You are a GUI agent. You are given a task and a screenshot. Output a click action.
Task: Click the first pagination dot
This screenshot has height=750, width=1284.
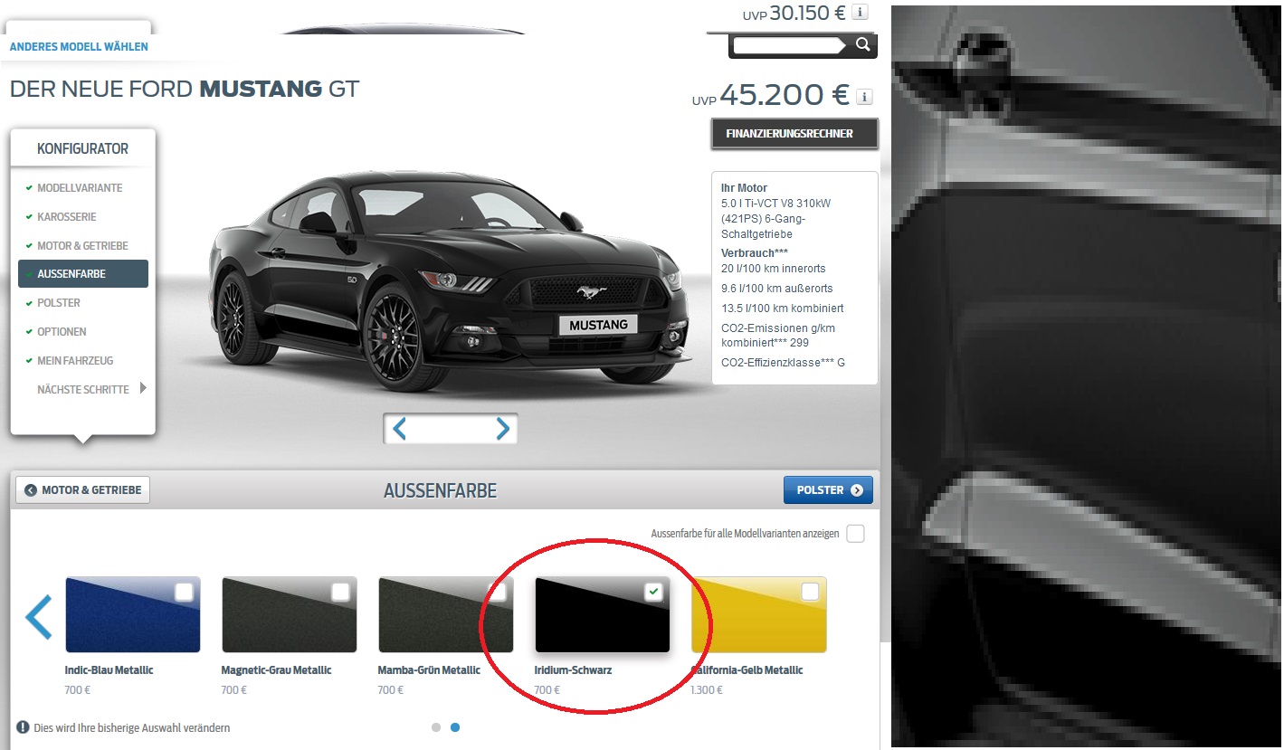click(x=436, y=726)
